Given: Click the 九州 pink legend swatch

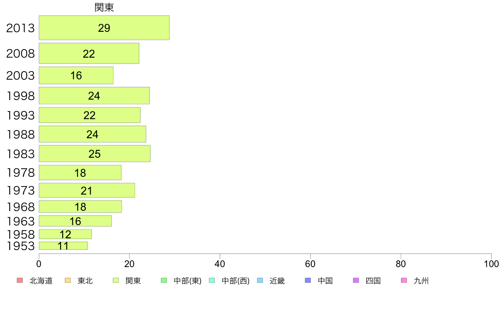Looking at the screenshot, I should [404, 281].
